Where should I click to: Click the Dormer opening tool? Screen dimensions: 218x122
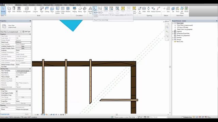tap(158, 10)
